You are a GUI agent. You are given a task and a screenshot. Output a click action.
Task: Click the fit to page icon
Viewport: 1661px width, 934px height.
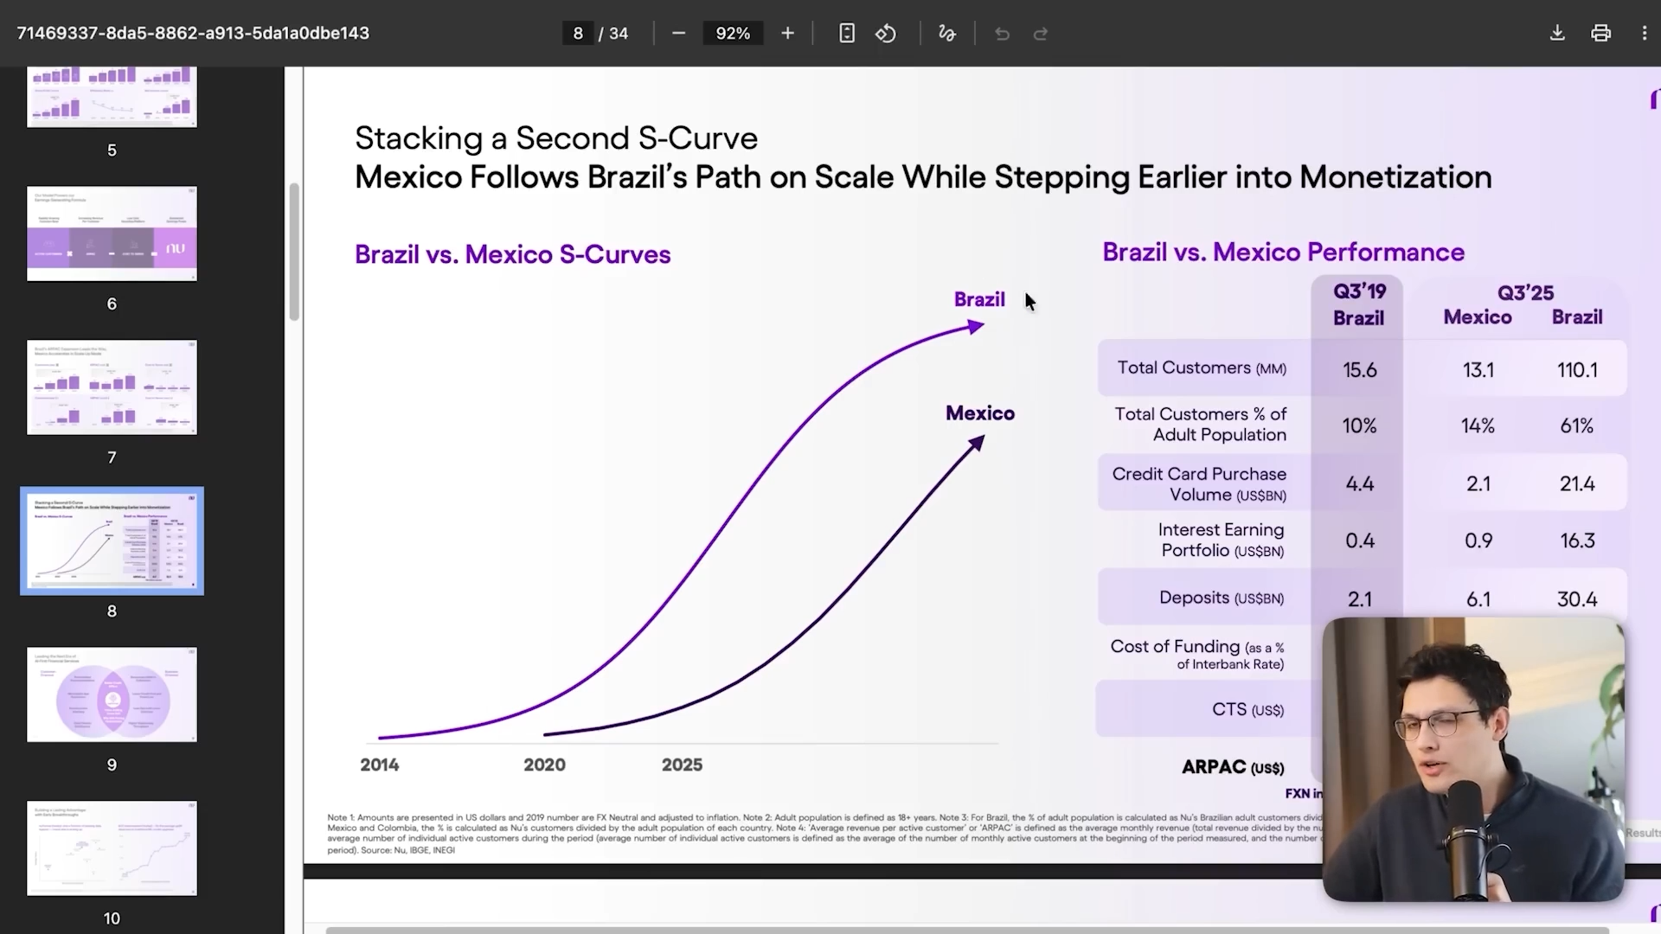(847, 33)
